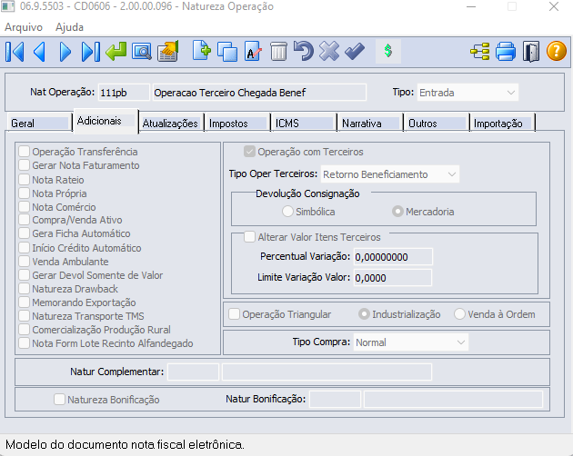The width and height of the screenshot is (573, 456).
Task: Click the Natur Complementar code field
Action: pyautogui.click(x=194, y=372)
